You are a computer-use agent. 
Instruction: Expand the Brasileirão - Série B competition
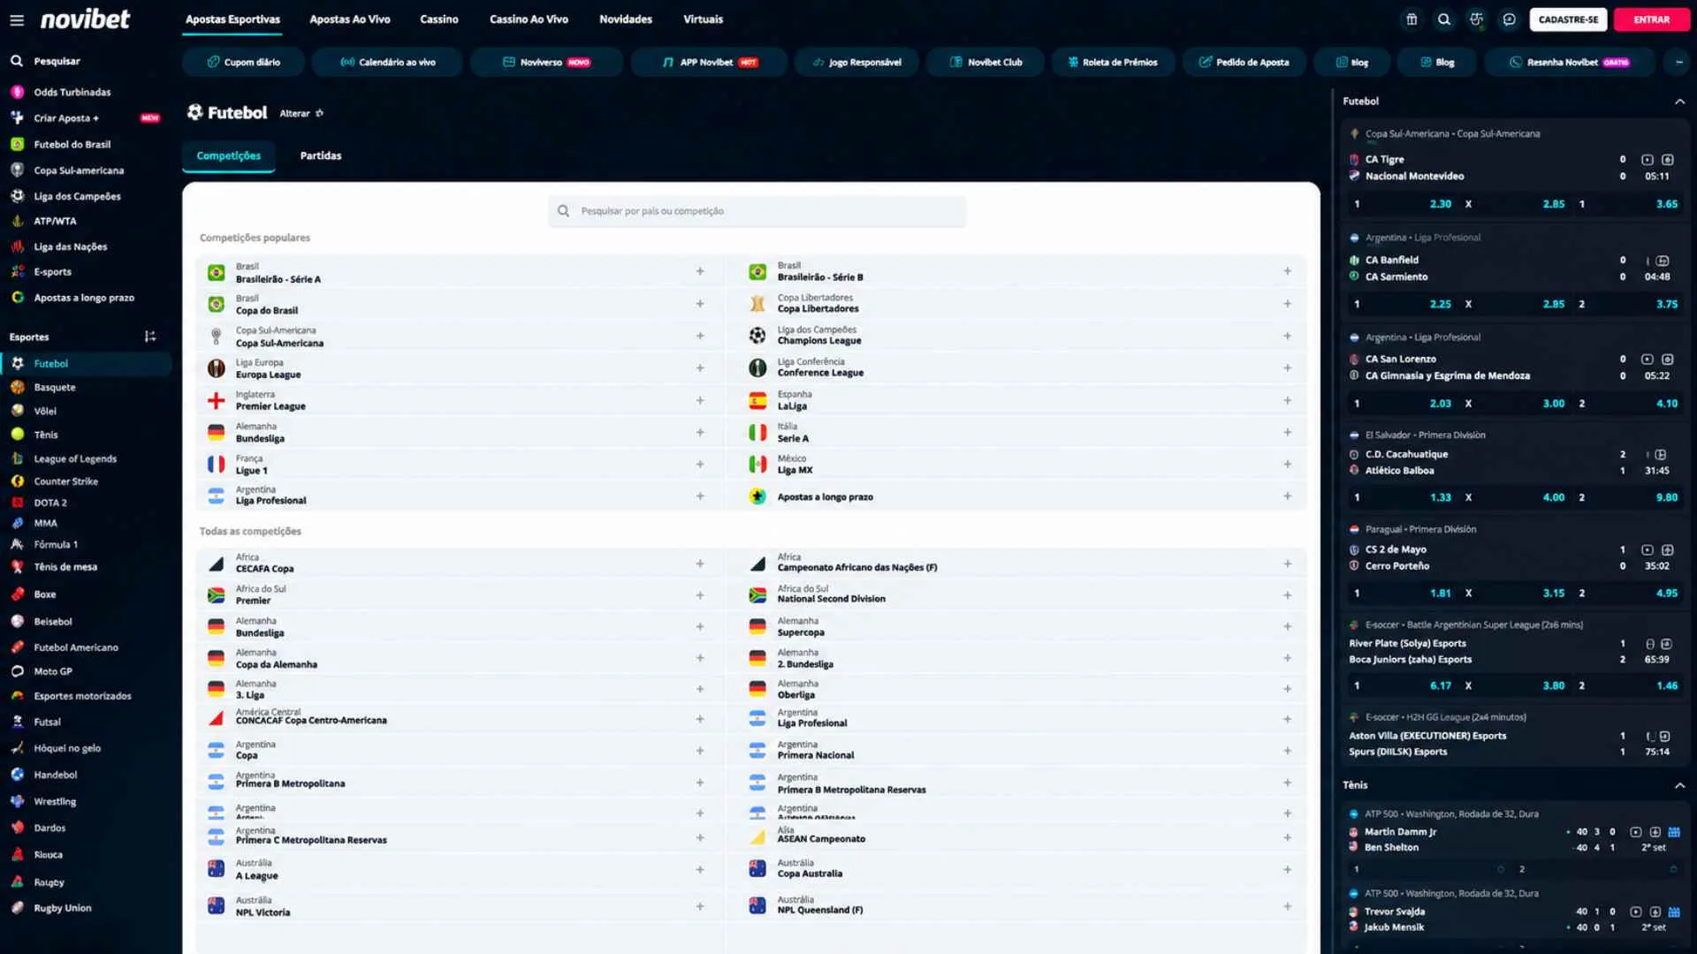click(x=1288, y=272)
